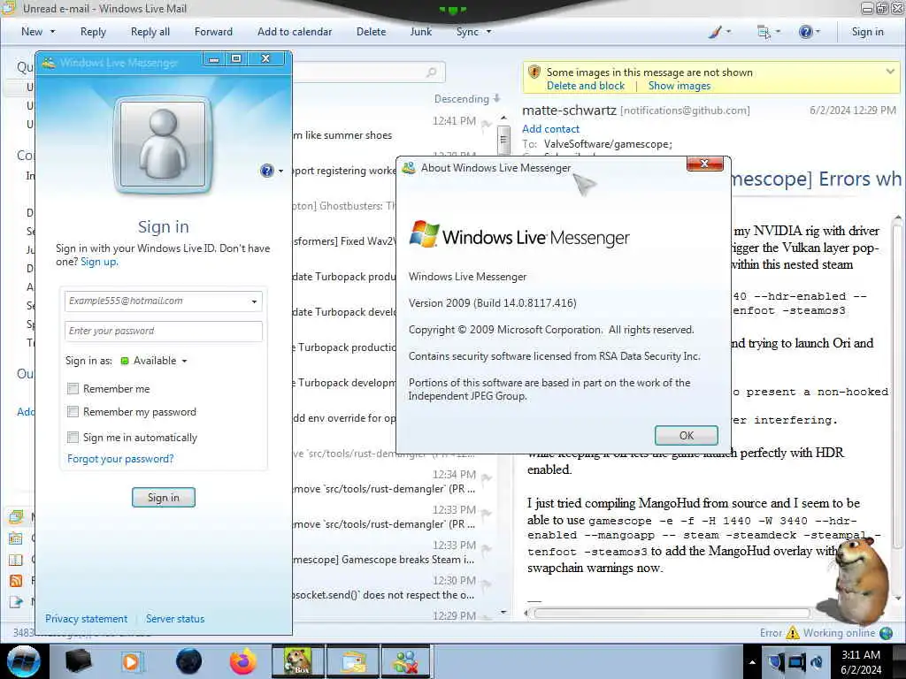Expand the image warning bar chevron
Screen dimensions: 906x679
click(890, 72)
